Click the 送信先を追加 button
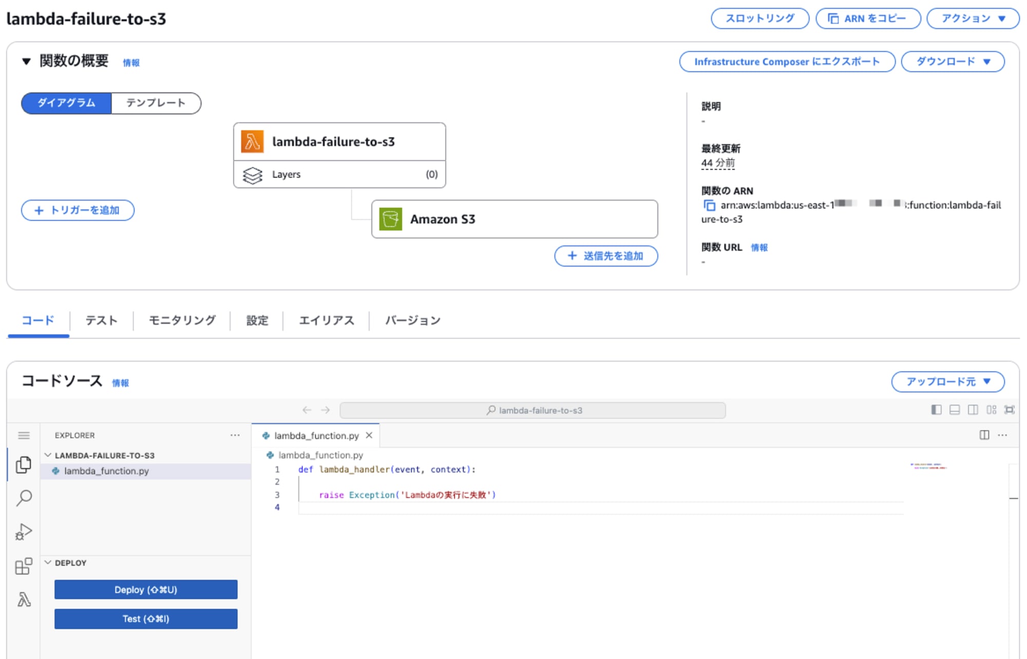 [x=606, y=256]
